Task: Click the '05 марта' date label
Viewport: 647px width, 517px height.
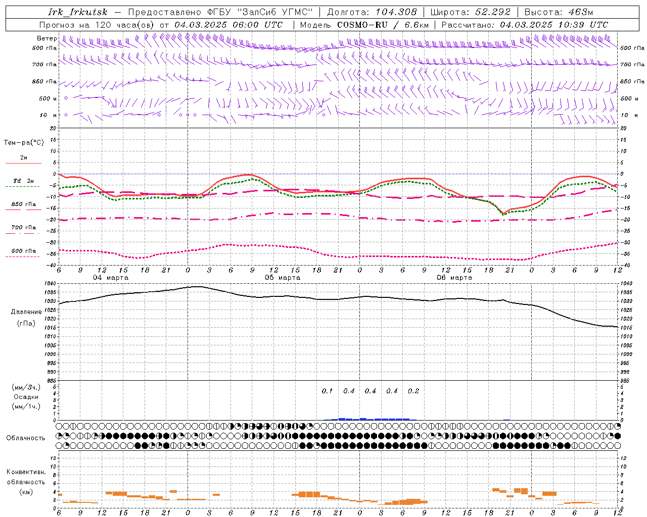Action: coord(283,278)
